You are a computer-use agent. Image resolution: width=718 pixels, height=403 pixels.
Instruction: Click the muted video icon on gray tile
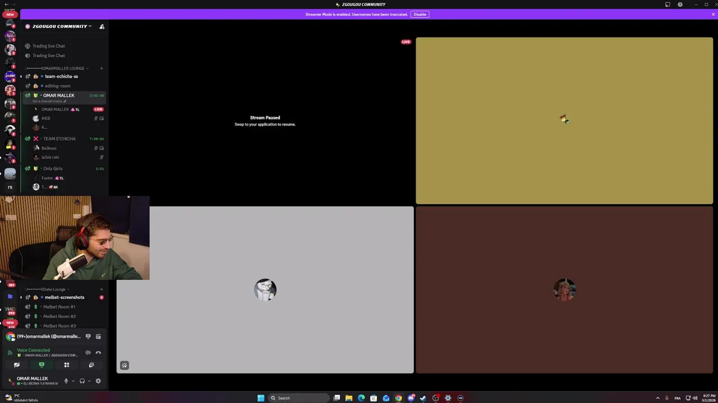pos(125,365)
